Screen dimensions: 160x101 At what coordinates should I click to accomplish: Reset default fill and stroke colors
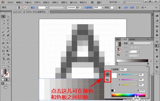(2, 76)
